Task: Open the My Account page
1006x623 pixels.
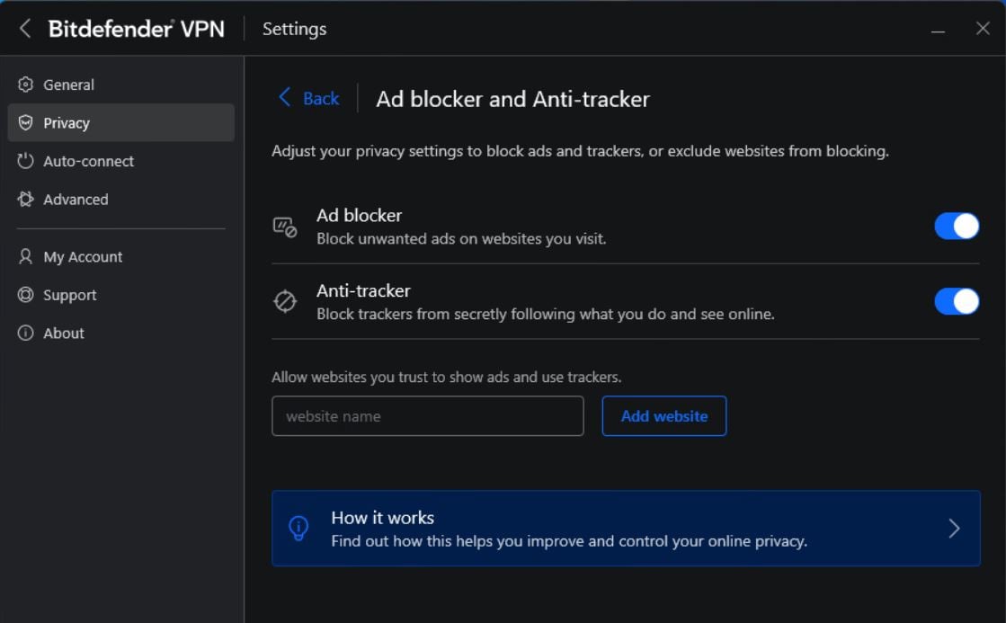Action: point(83,257)
